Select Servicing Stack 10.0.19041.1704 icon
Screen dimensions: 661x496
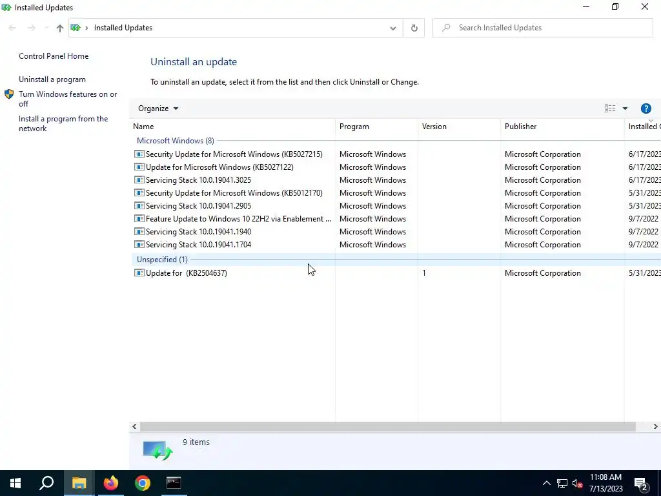[x=139, y=245]
